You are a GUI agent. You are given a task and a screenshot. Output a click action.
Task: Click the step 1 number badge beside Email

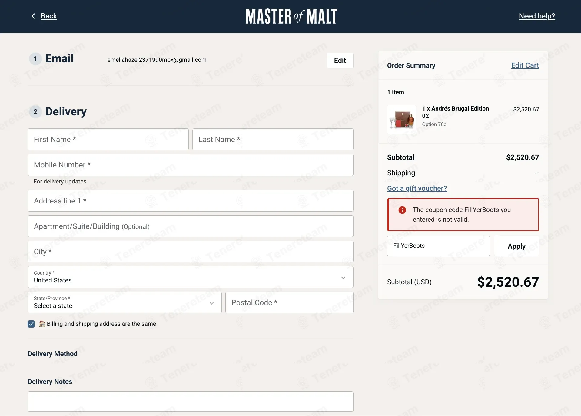pyautogui.click(x=35, y=59)
